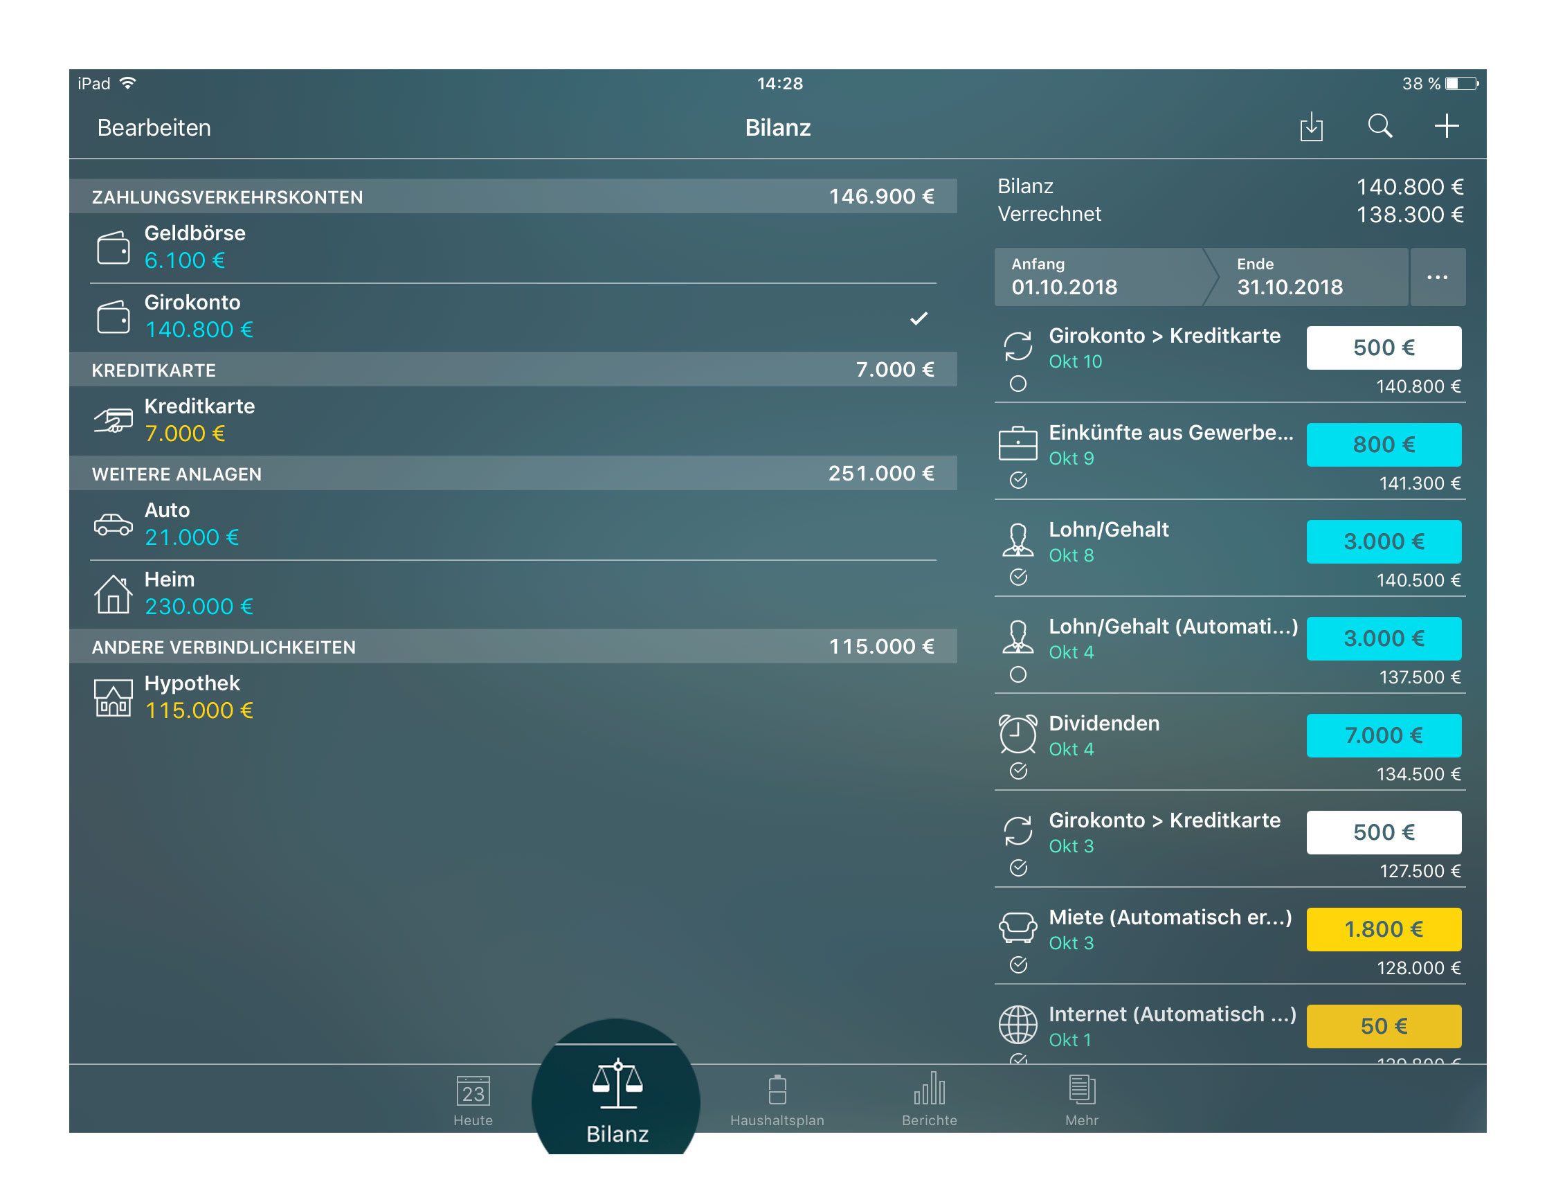Toggle cleared check for Dividenden

pos(1018,771)
